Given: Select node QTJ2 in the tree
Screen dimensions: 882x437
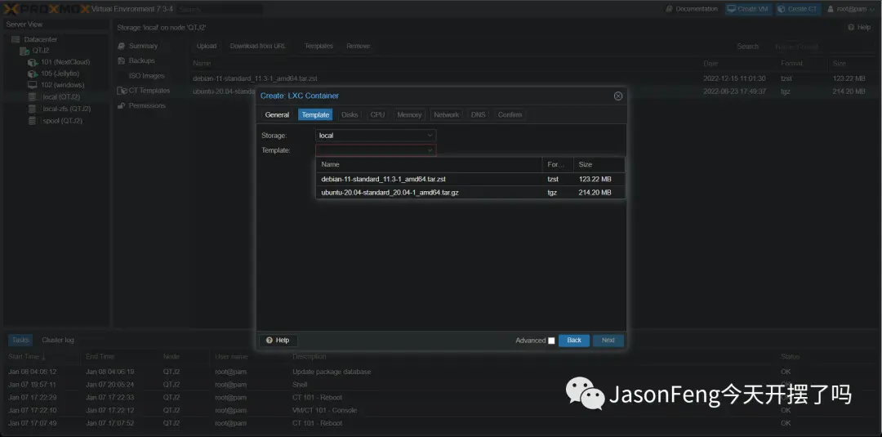Looking at the screenshot, I should click(x=40, y=51).
